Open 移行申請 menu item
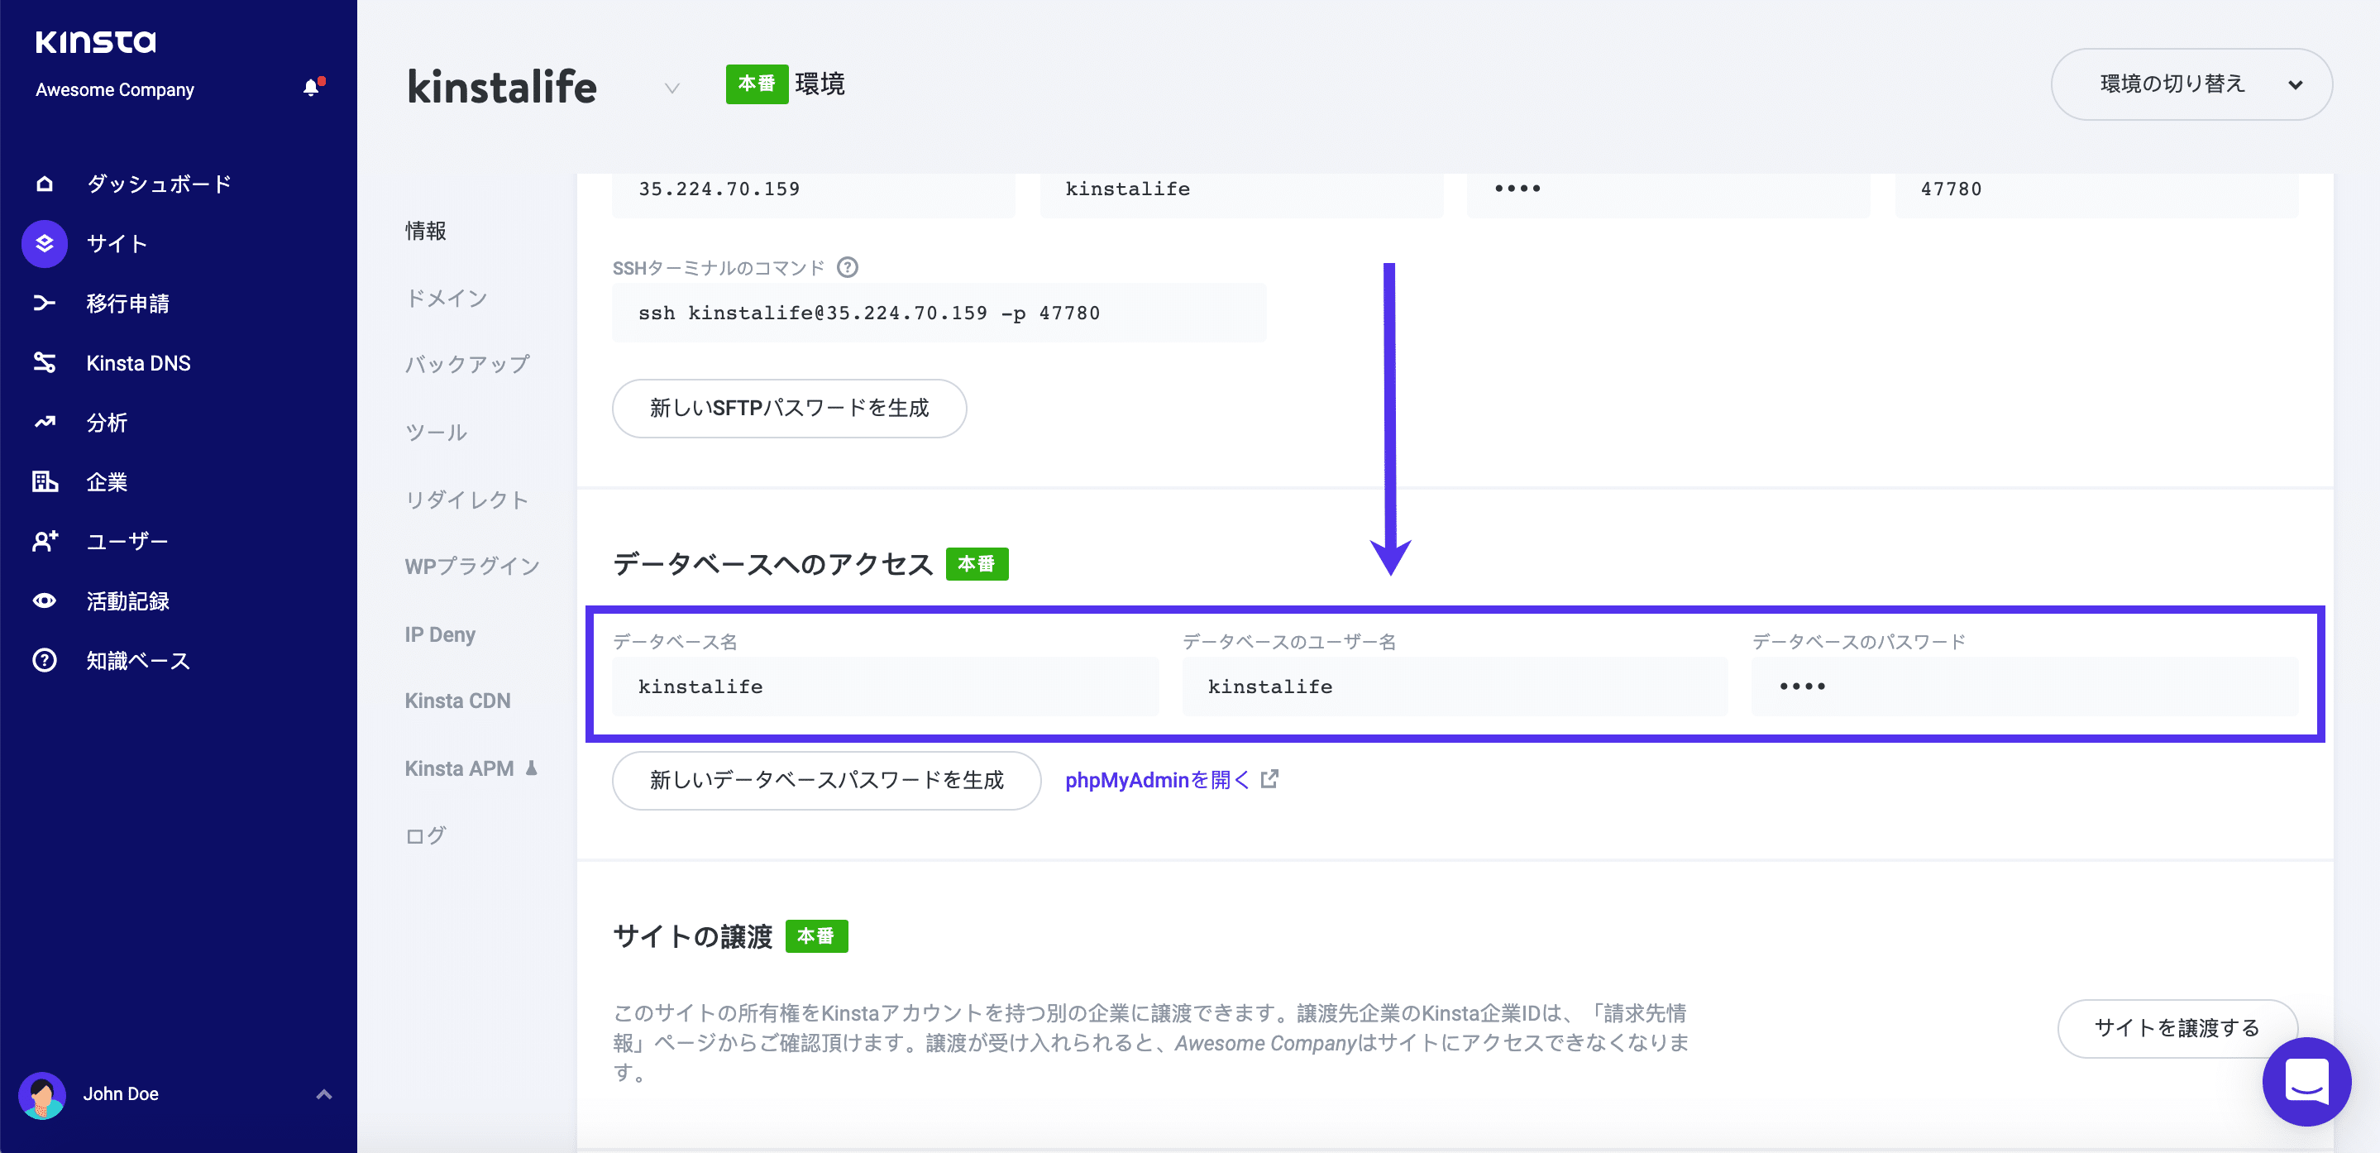Screen dimensions: 2380x1153 point(127,303)
